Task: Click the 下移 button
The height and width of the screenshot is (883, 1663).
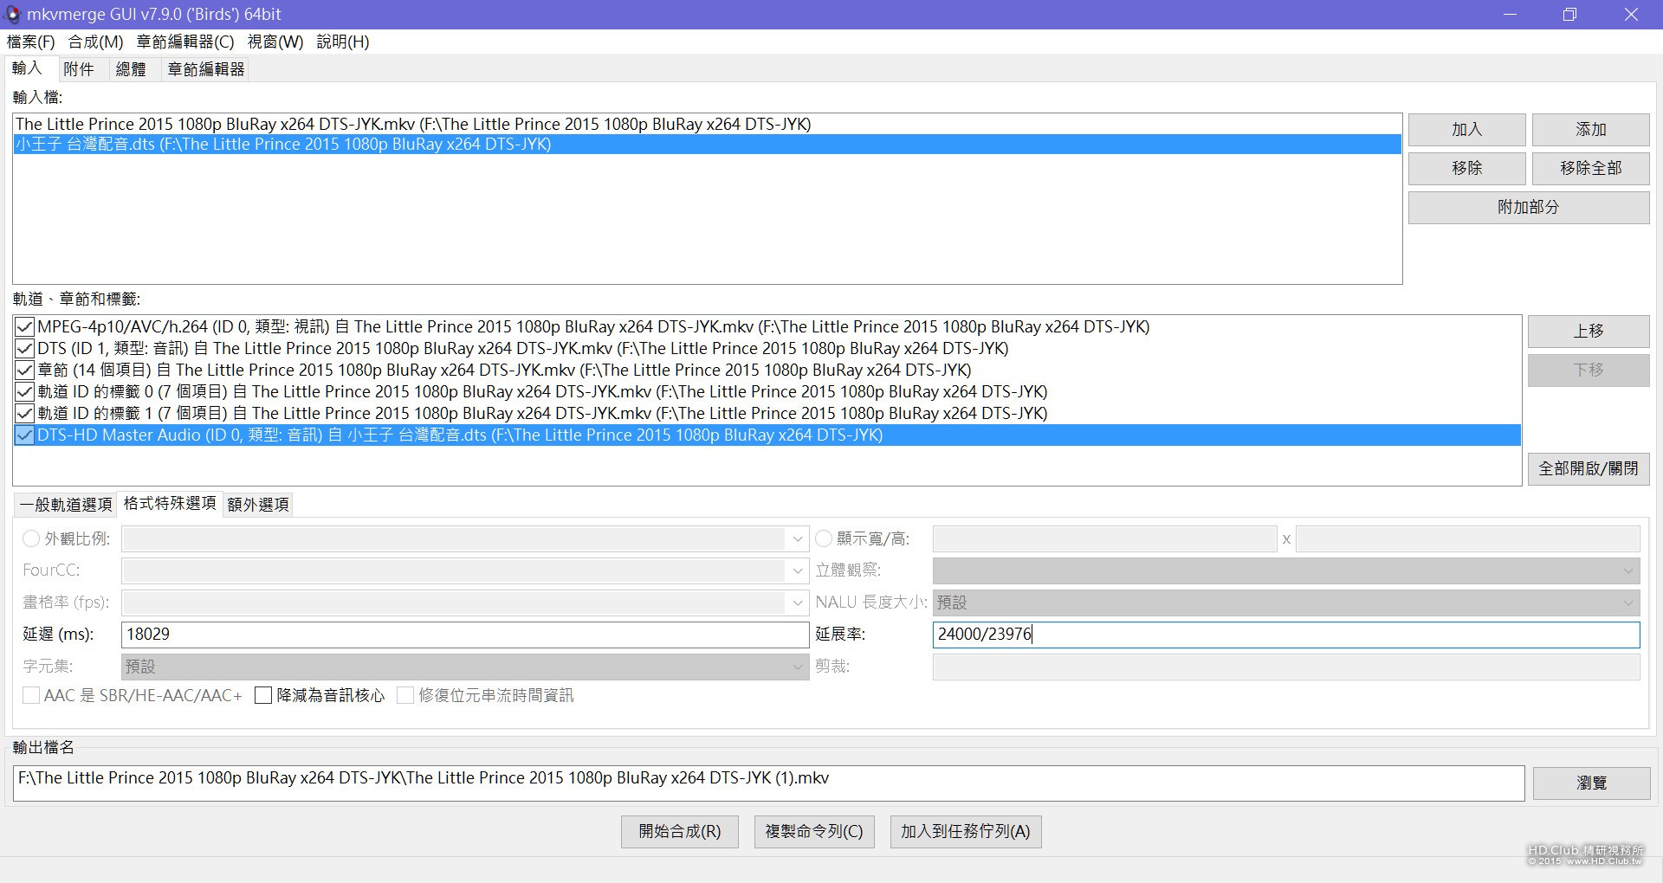Action: click(1589, 371)
